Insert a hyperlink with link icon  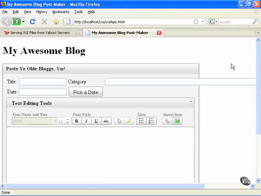pos(167,121)
